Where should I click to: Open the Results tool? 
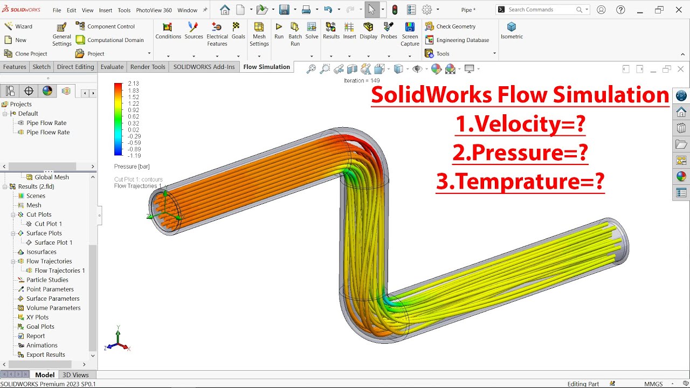coord(331,31)
